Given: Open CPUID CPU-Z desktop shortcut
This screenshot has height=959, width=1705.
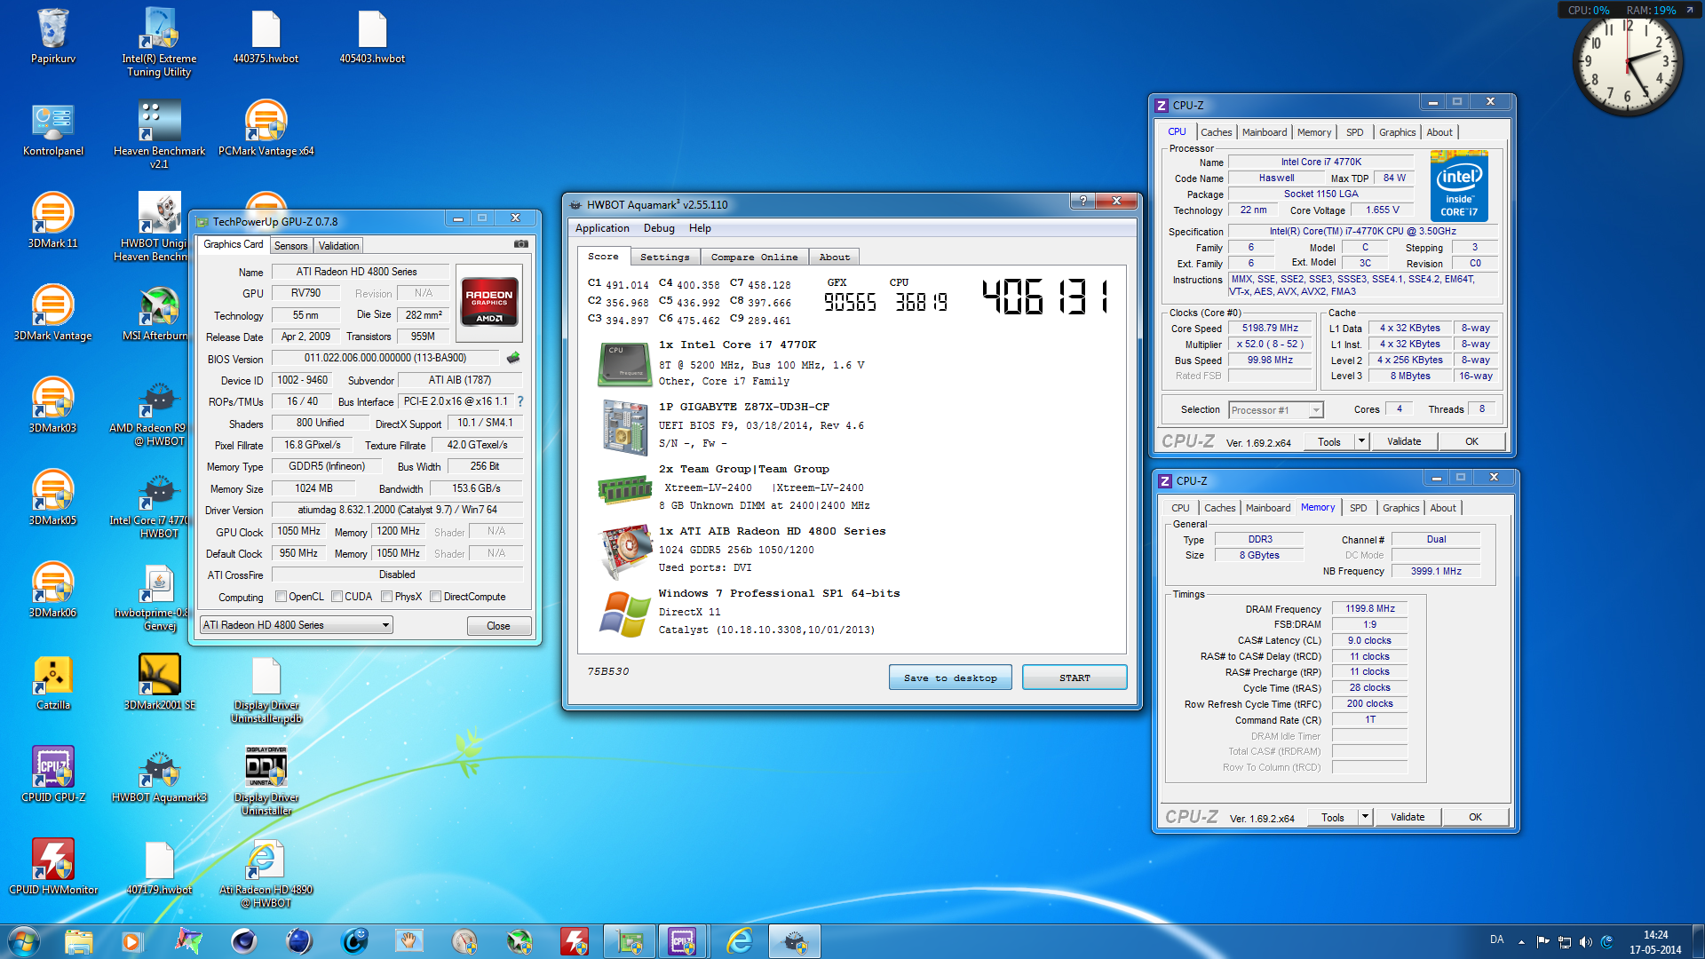Looking at the screenshot, I should (53, 775).
